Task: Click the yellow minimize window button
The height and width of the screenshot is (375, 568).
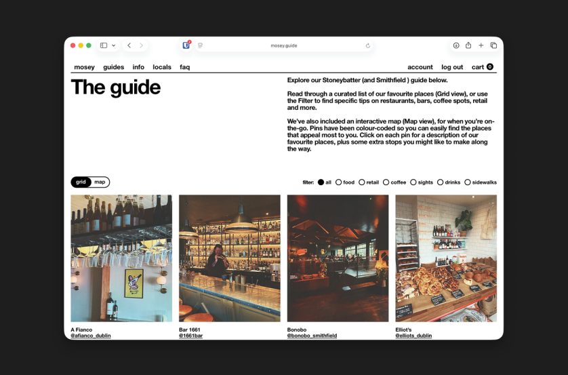Action: 81,45
